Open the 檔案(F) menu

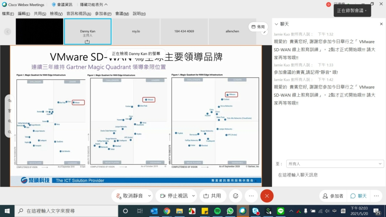point(8,14)
